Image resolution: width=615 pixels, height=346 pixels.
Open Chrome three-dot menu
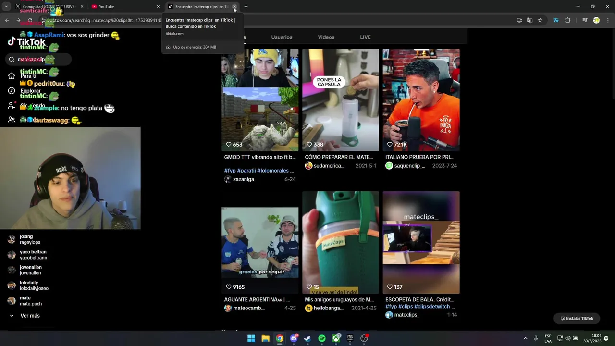tap(608, 20)
